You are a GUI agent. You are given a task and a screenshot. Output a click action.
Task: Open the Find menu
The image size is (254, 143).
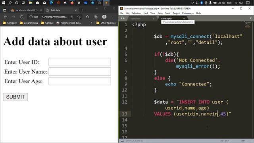pos(146,13)
